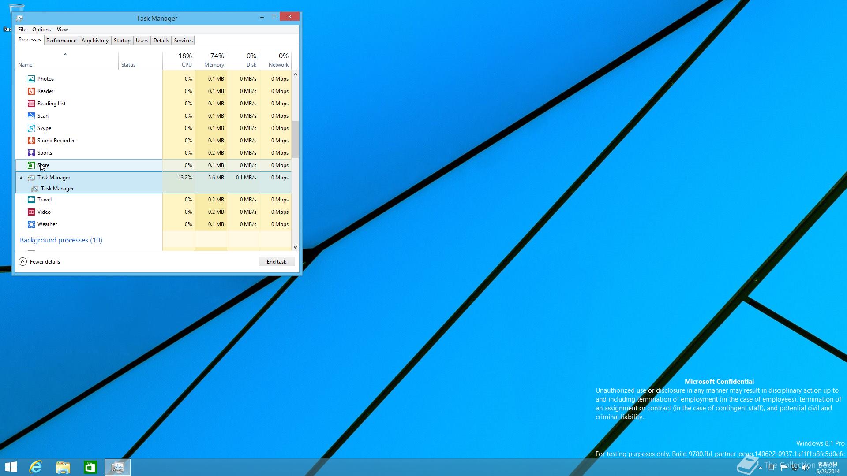Click Task Manager's 13.2% CPU value
The width and height of the screenshot is (847, 476).
[x=185, y=178]
